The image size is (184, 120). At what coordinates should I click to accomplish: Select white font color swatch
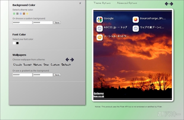14,43
